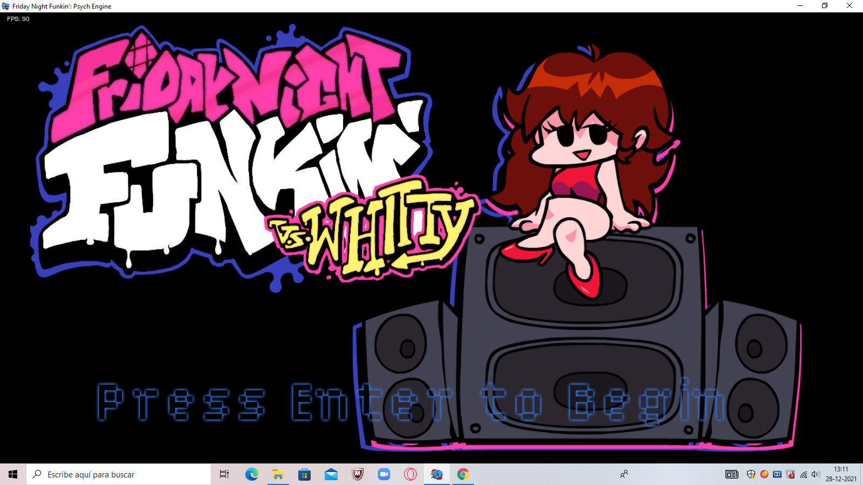Image resolution: width=863 pixels, height=485 pixels.
Task: Mute system volume via the speaker icon
Action: tap(814, 475)
